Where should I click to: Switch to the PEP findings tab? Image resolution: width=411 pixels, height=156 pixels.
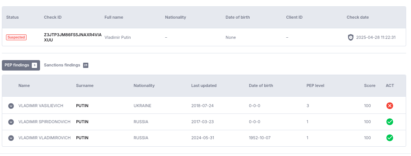17,65
